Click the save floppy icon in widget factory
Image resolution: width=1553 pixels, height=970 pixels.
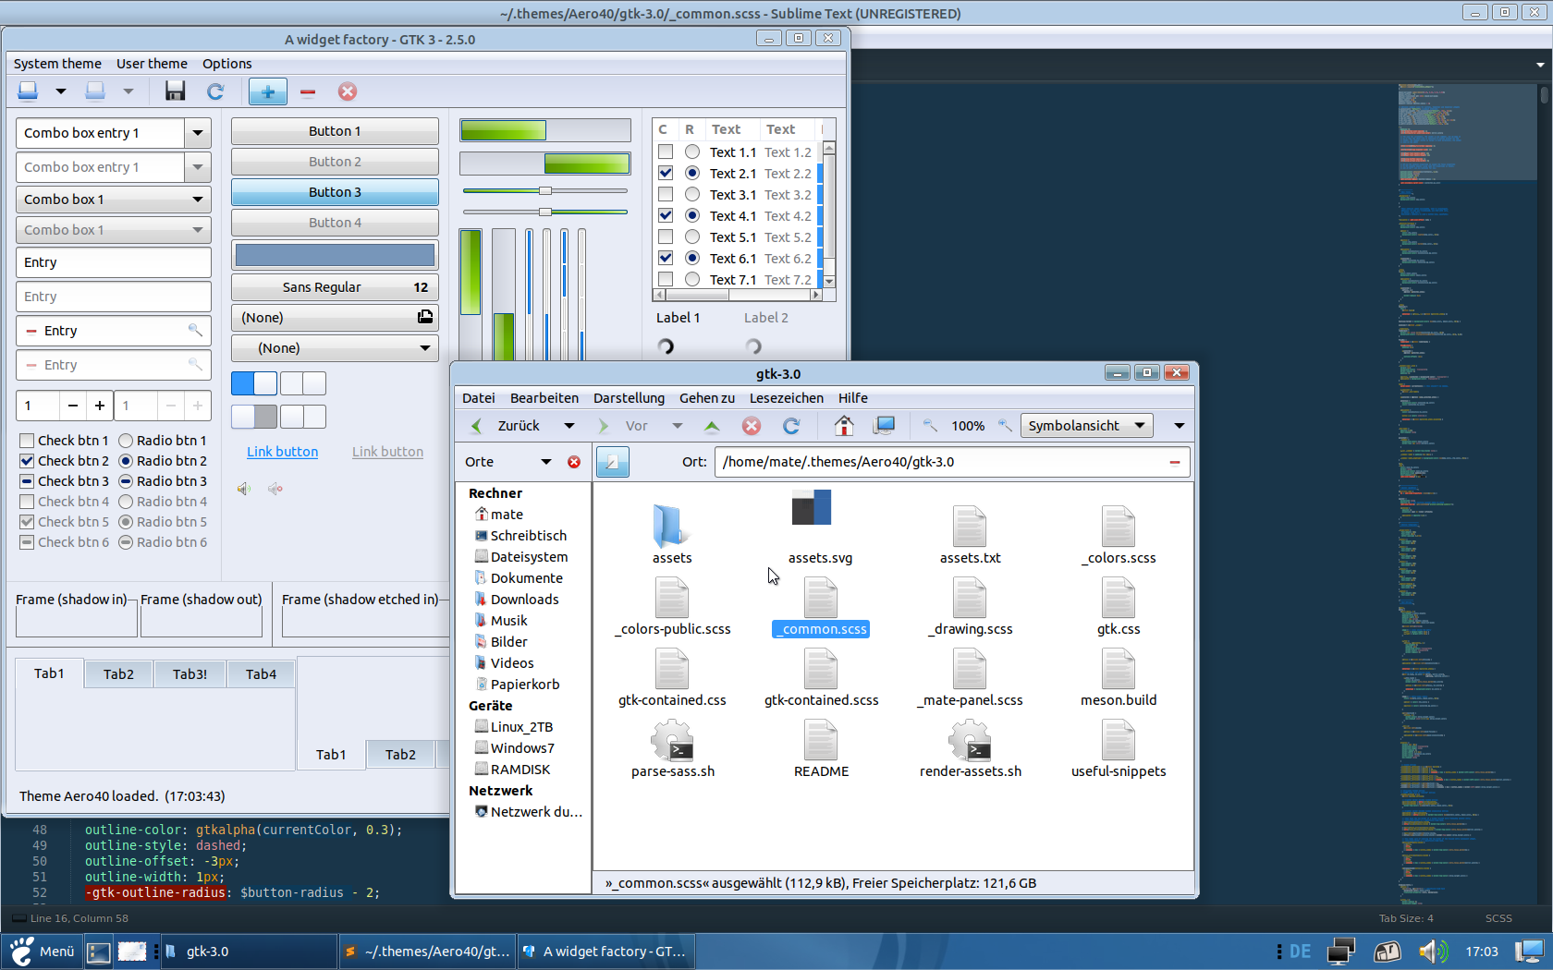click(175, 91)
